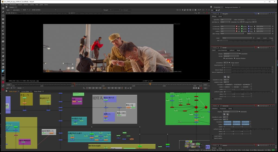Screen dimensions: 278x152
Task: Open the 'set bbox to' dropdown
Action: click(224, 22)
